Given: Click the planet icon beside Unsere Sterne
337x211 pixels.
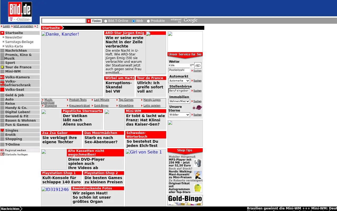Looking at the screenshot, I should pos(197,108).
